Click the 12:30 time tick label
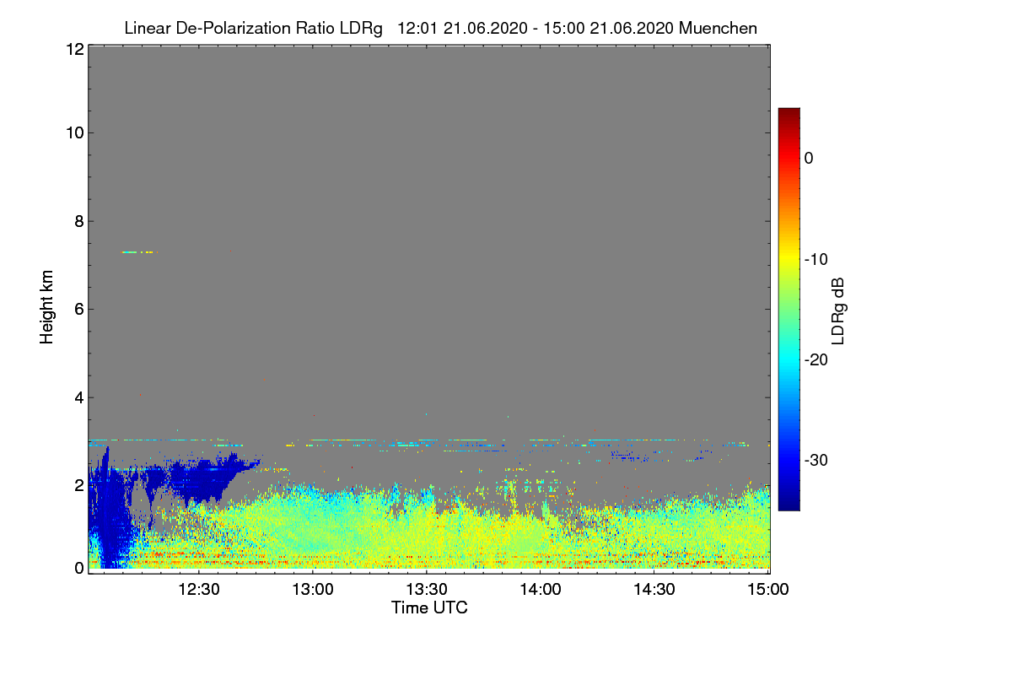 pos(200,589)
